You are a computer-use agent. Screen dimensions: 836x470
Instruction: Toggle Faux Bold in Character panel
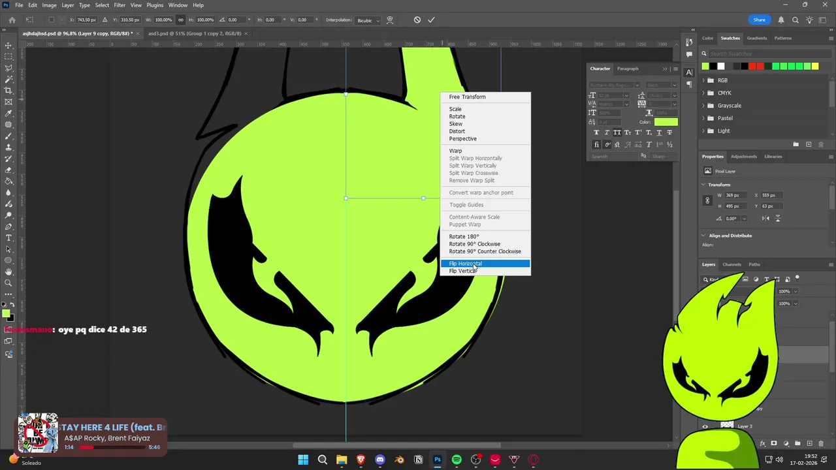click(x=596, y=133)
